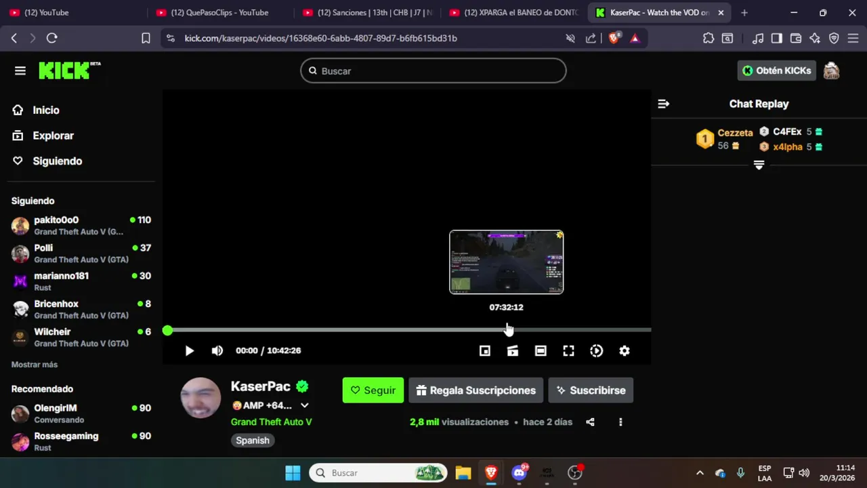Open the Grand Theft Auto V category link
This screenshot has width=867, height=488.
[271, 422]
